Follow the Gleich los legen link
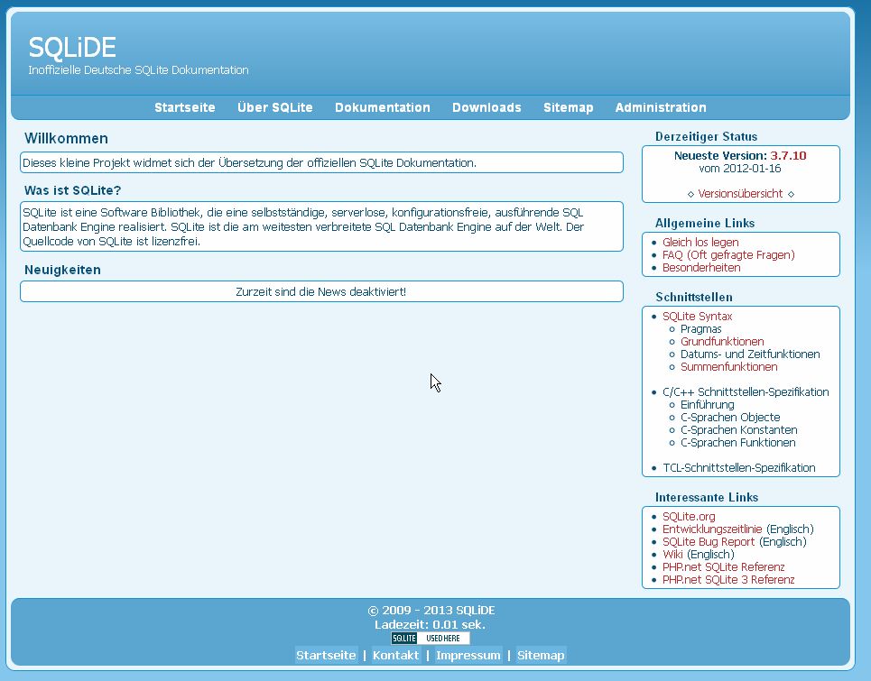The height and width of the screenshot is (681, 871). (x=700, y=243)
